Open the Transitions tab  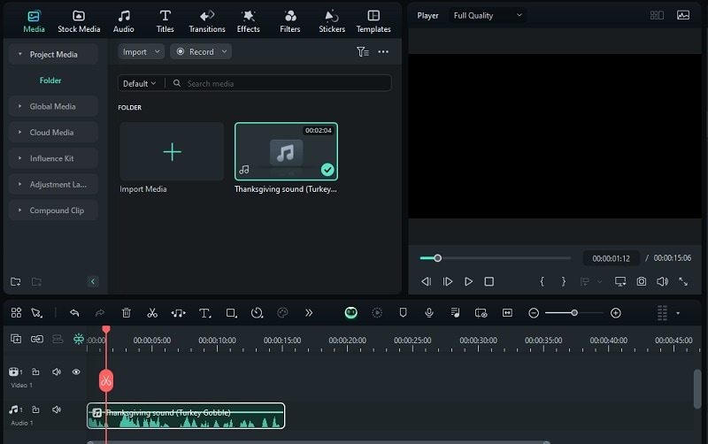[207, 21]
